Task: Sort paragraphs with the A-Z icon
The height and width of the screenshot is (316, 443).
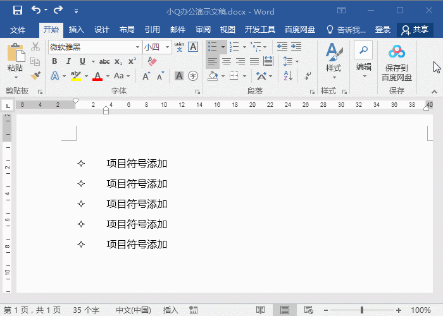Action: [x=288, y=76]
